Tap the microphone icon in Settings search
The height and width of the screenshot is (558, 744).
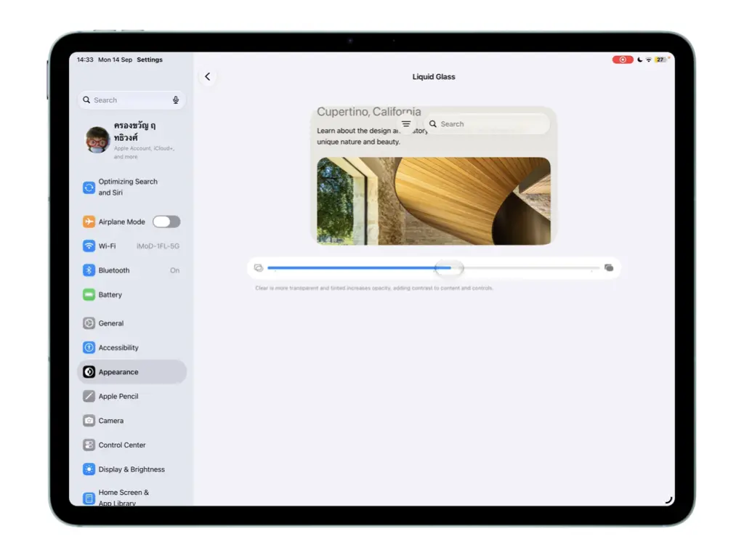[176, 100]
